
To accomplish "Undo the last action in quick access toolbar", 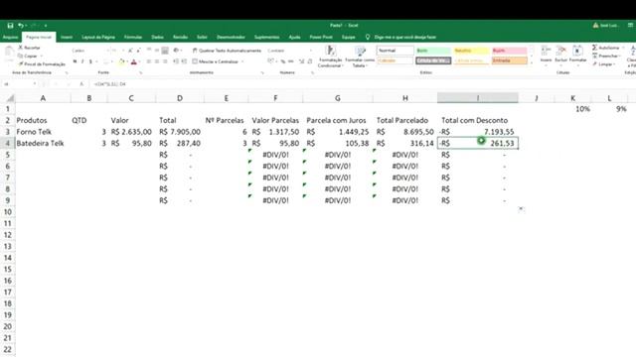I will 20,26.
